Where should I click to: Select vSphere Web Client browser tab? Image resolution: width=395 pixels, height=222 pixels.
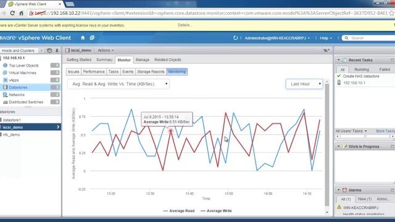coord(35,4)
